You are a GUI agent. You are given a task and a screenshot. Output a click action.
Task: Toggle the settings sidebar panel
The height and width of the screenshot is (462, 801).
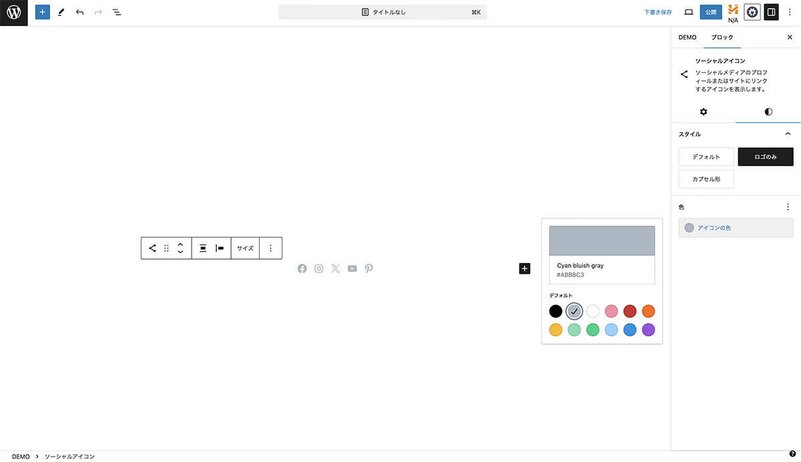click(x=771, y=12)
